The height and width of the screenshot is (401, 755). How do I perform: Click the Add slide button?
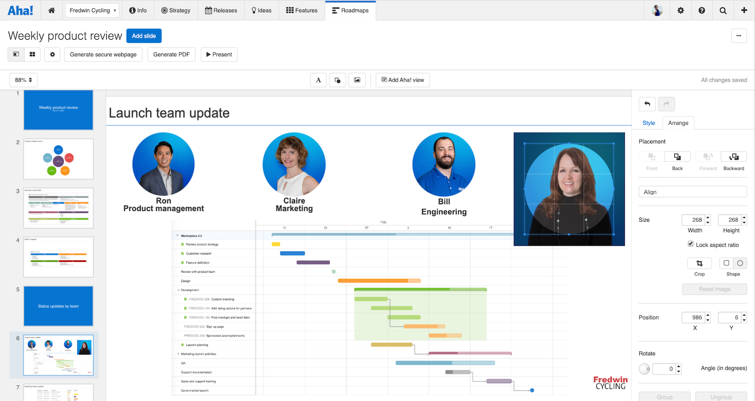click(144, 36)
